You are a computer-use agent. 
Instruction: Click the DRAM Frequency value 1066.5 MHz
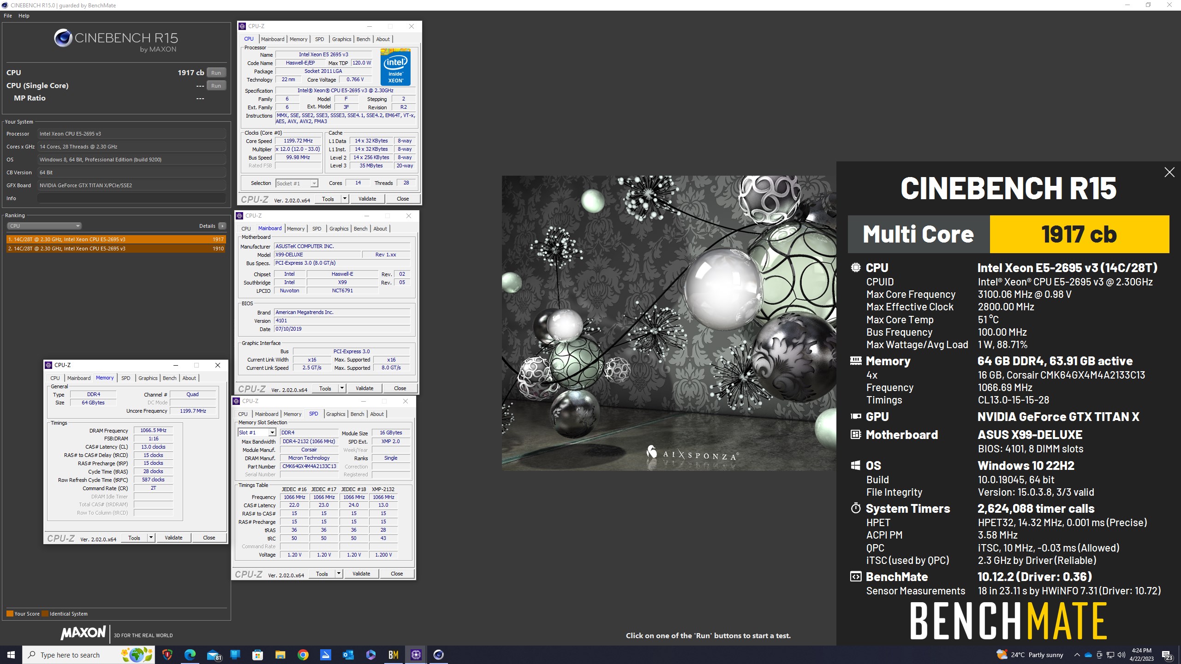pos(153,430)
